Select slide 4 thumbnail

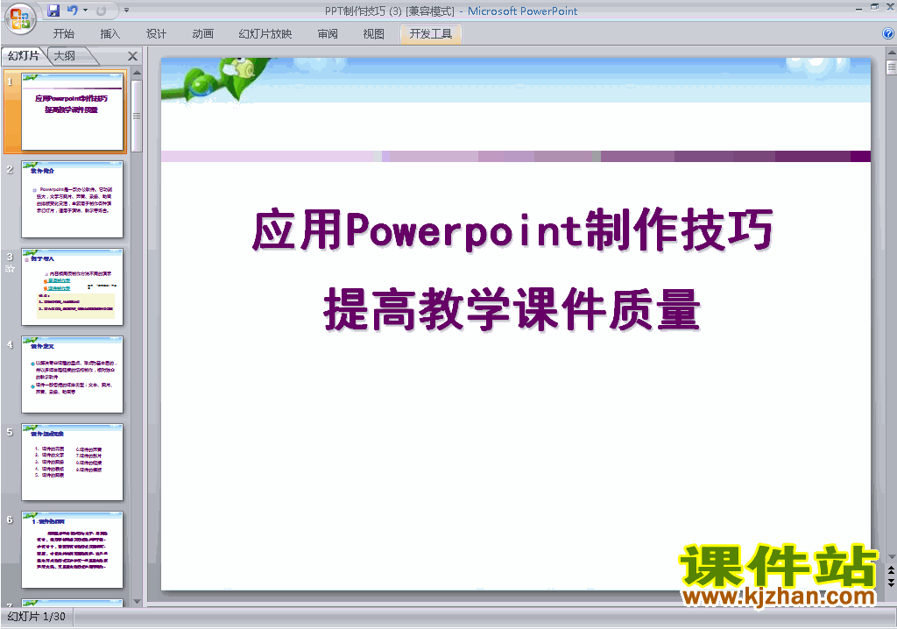(72, 374)
